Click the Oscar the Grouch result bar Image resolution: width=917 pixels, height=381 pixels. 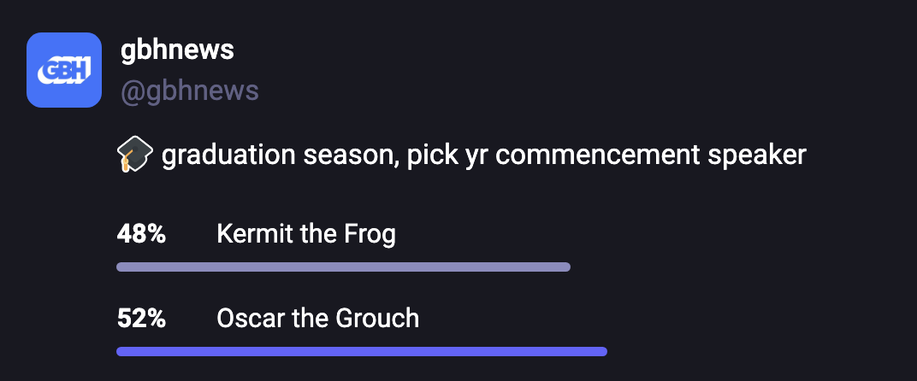(361, 351)
